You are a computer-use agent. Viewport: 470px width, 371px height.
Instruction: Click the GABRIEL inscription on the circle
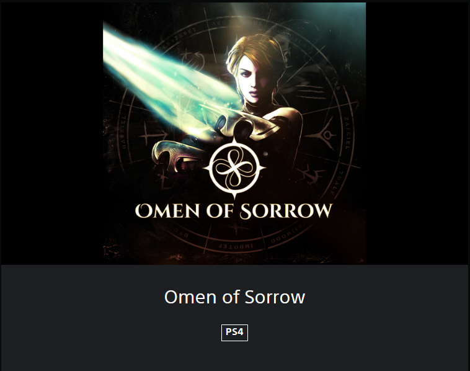(x=123, y=132)
